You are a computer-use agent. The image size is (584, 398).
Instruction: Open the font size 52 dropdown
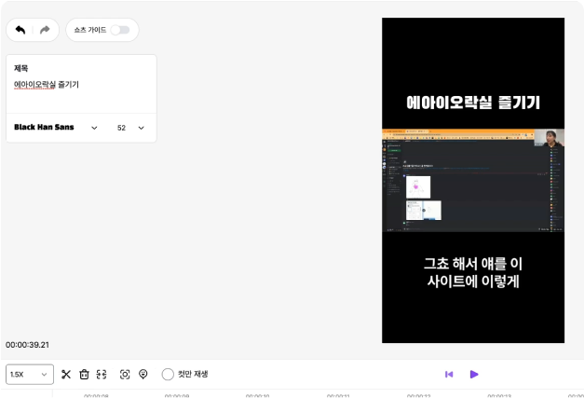(x=130, y=128)
